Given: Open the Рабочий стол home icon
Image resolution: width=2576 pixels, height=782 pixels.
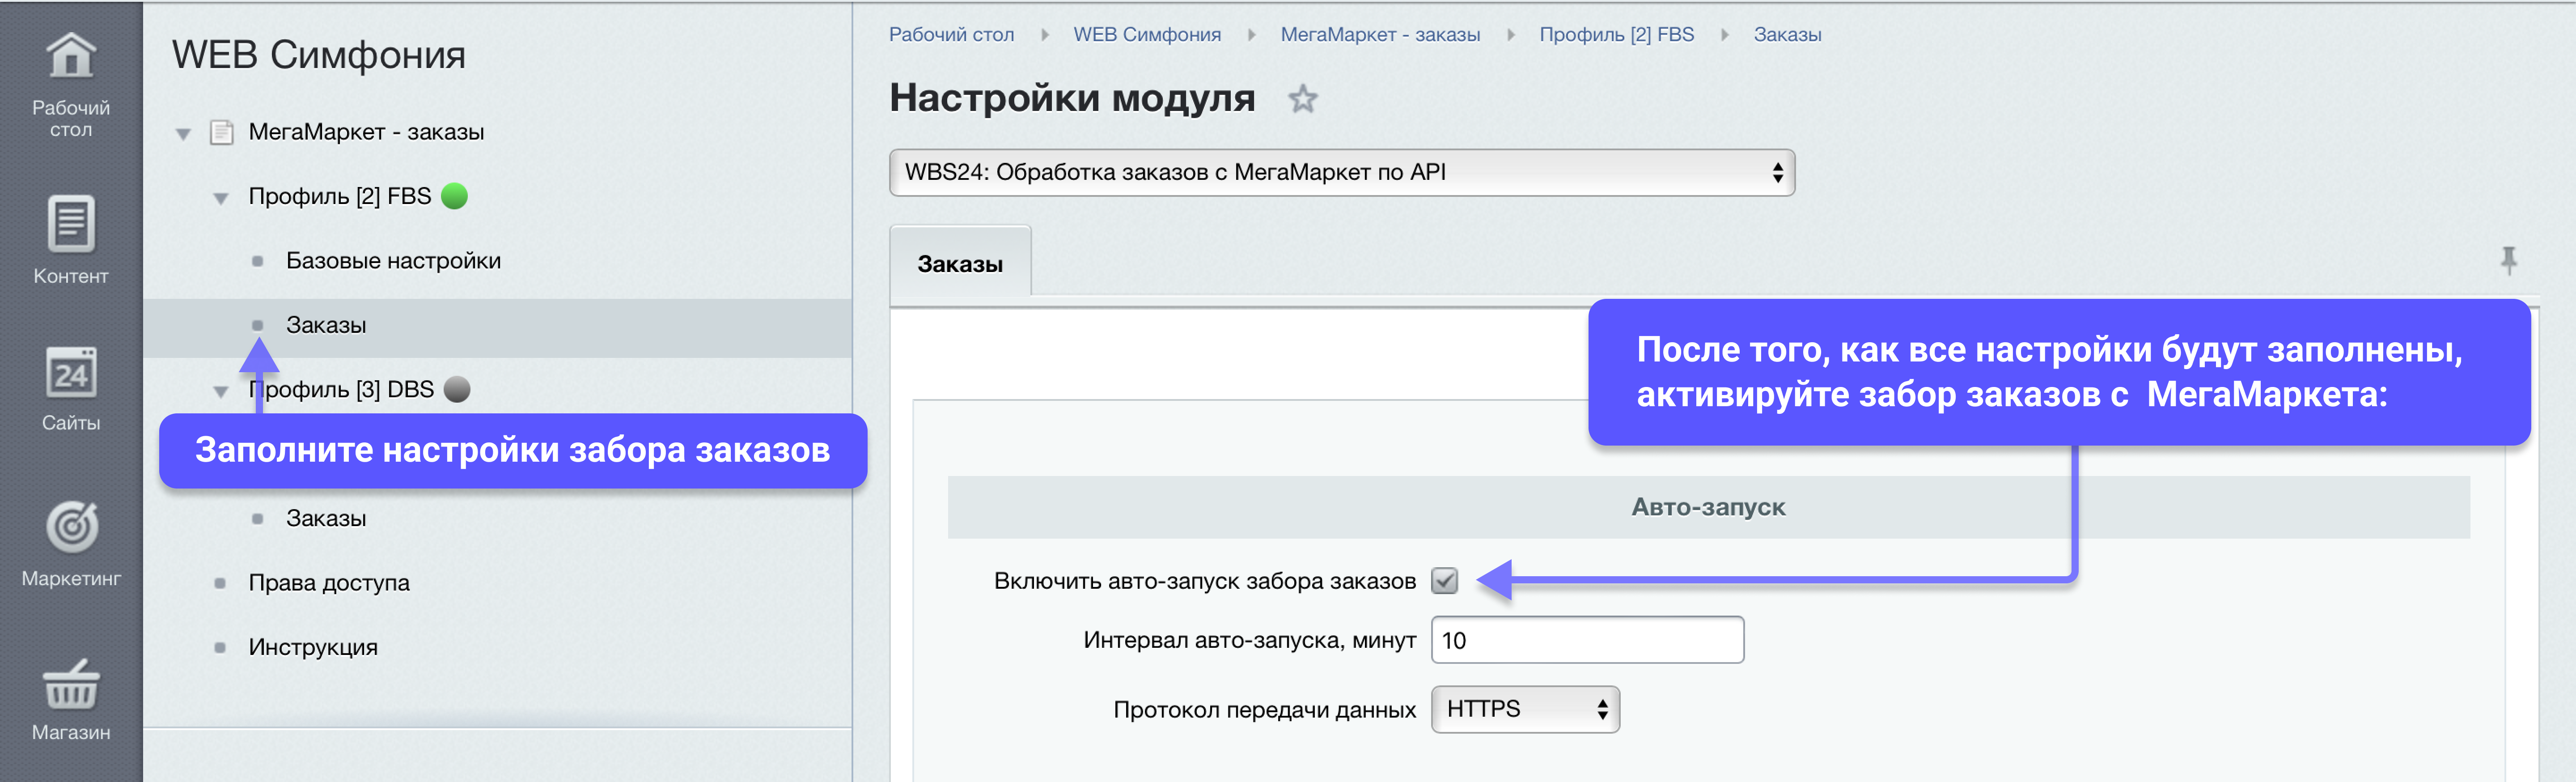Looking at the screenshot, I should click(71, 55).
